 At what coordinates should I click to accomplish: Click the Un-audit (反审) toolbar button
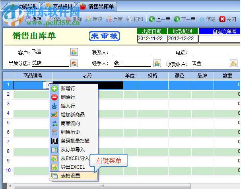[114, 19]
